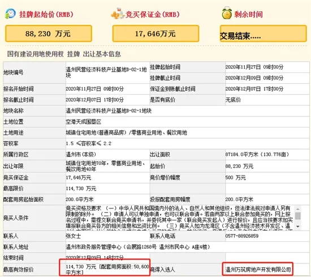Click the 报名开始时间 value
311x277 pixels.
pyautogui.click(x=94, y=89)
